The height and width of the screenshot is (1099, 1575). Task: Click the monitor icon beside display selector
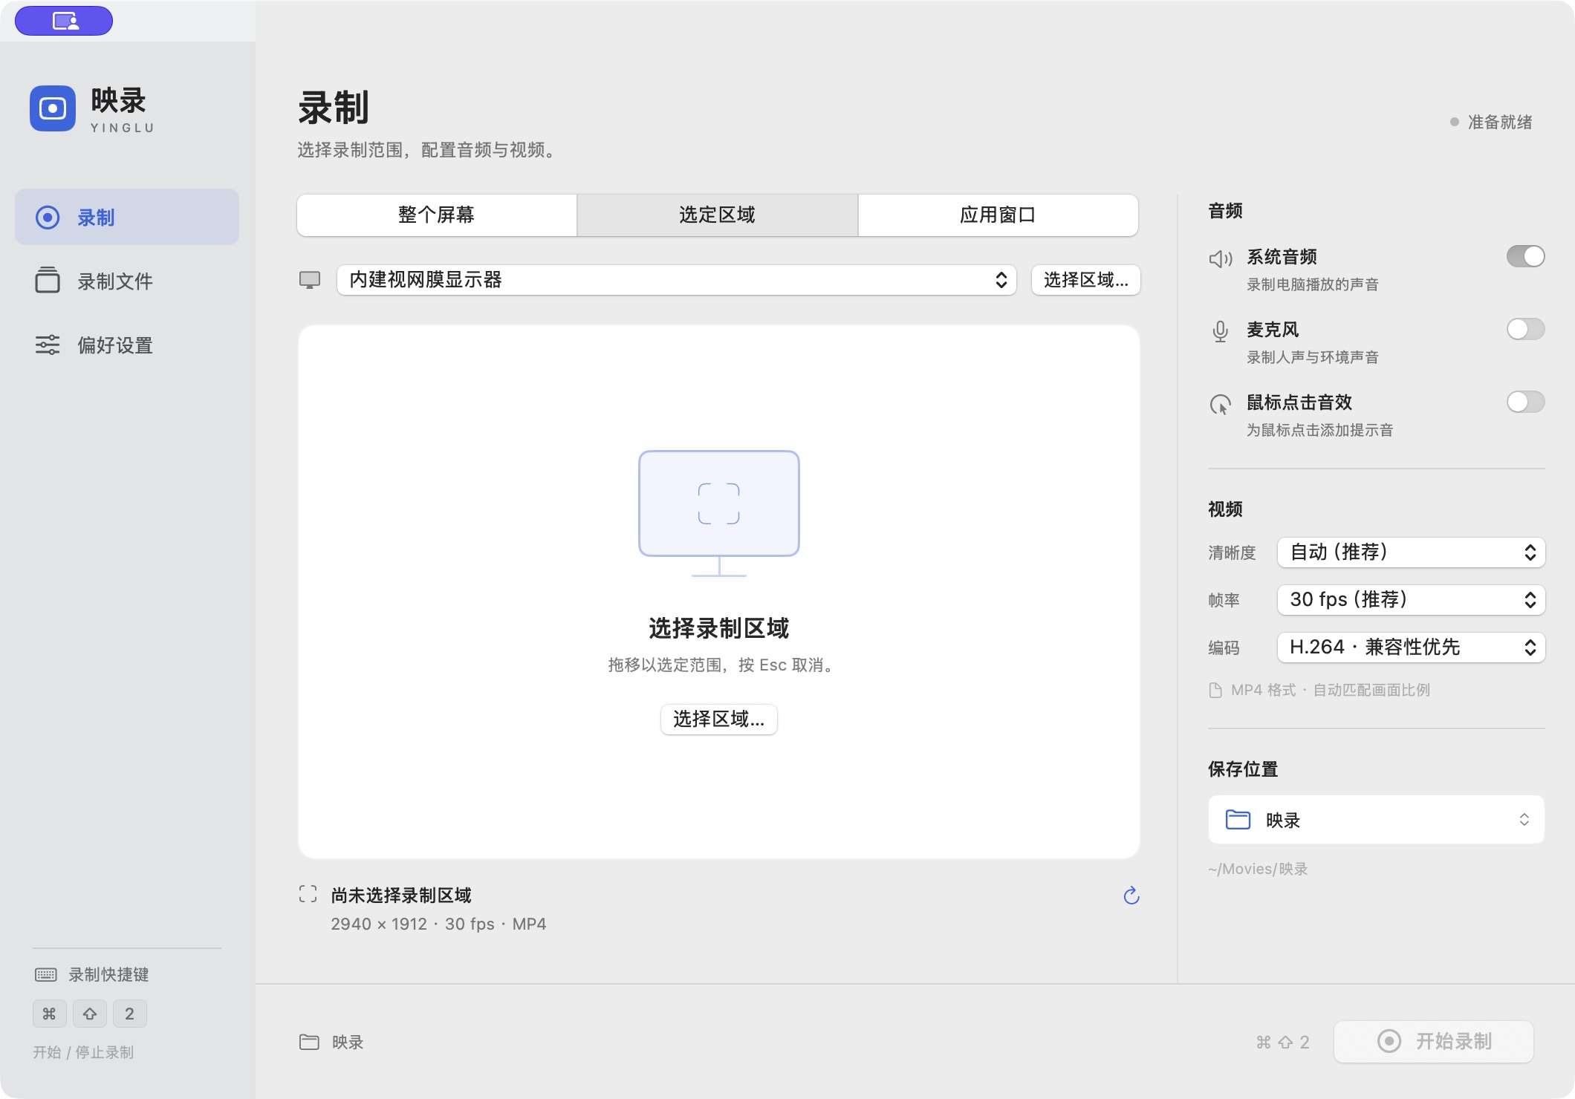[310, 280]
